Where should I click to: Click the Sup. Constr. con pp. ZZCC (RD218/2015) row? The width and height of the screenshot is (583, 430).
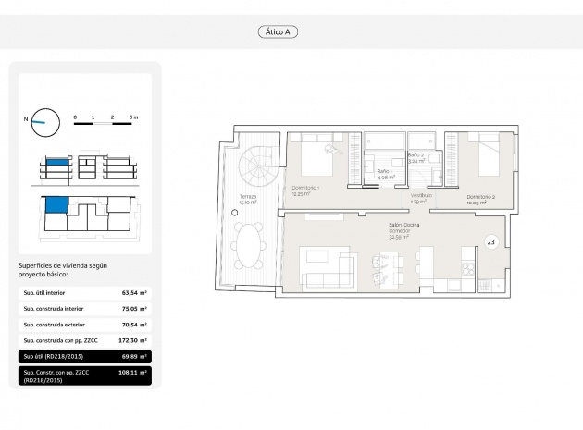click(x=84, y=375)
